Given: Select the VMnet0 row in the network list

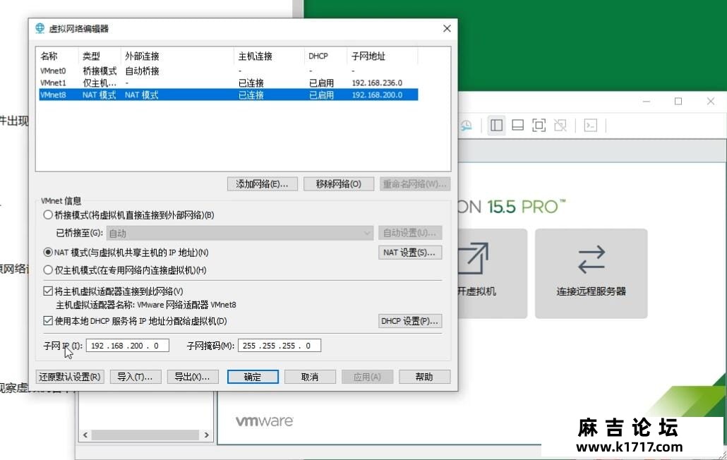Looking at the screenshot, I should click(x=229, y=71).
